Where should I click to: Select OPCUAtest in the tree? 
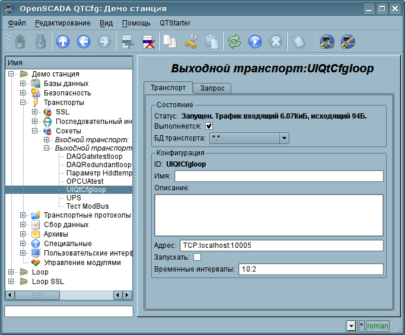85,181
